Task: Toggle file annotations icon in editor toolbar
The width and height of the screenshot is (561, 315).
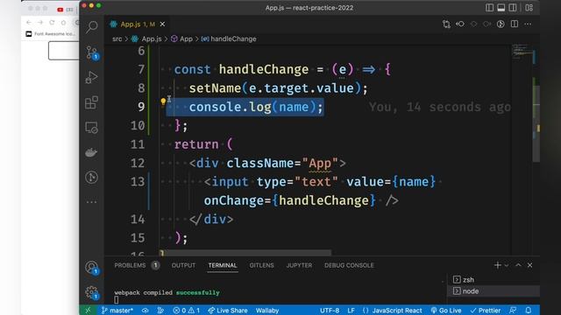Action: click(501, 24)
